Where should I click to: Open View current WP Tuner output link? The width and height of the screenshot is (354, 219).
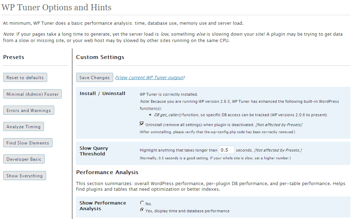click(150, 78)
